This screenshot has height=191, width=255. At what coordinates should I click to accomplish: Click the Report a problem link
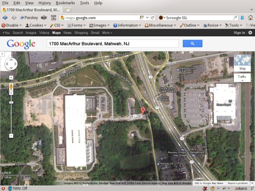tap(237, 183)
